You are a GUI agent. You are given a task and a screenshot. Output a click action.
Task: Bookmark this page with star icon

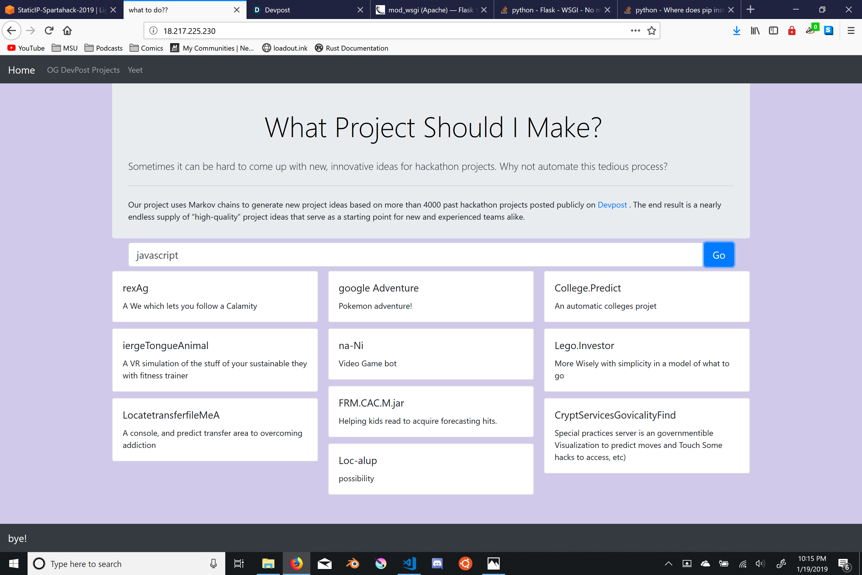click(x=651, y=31)
